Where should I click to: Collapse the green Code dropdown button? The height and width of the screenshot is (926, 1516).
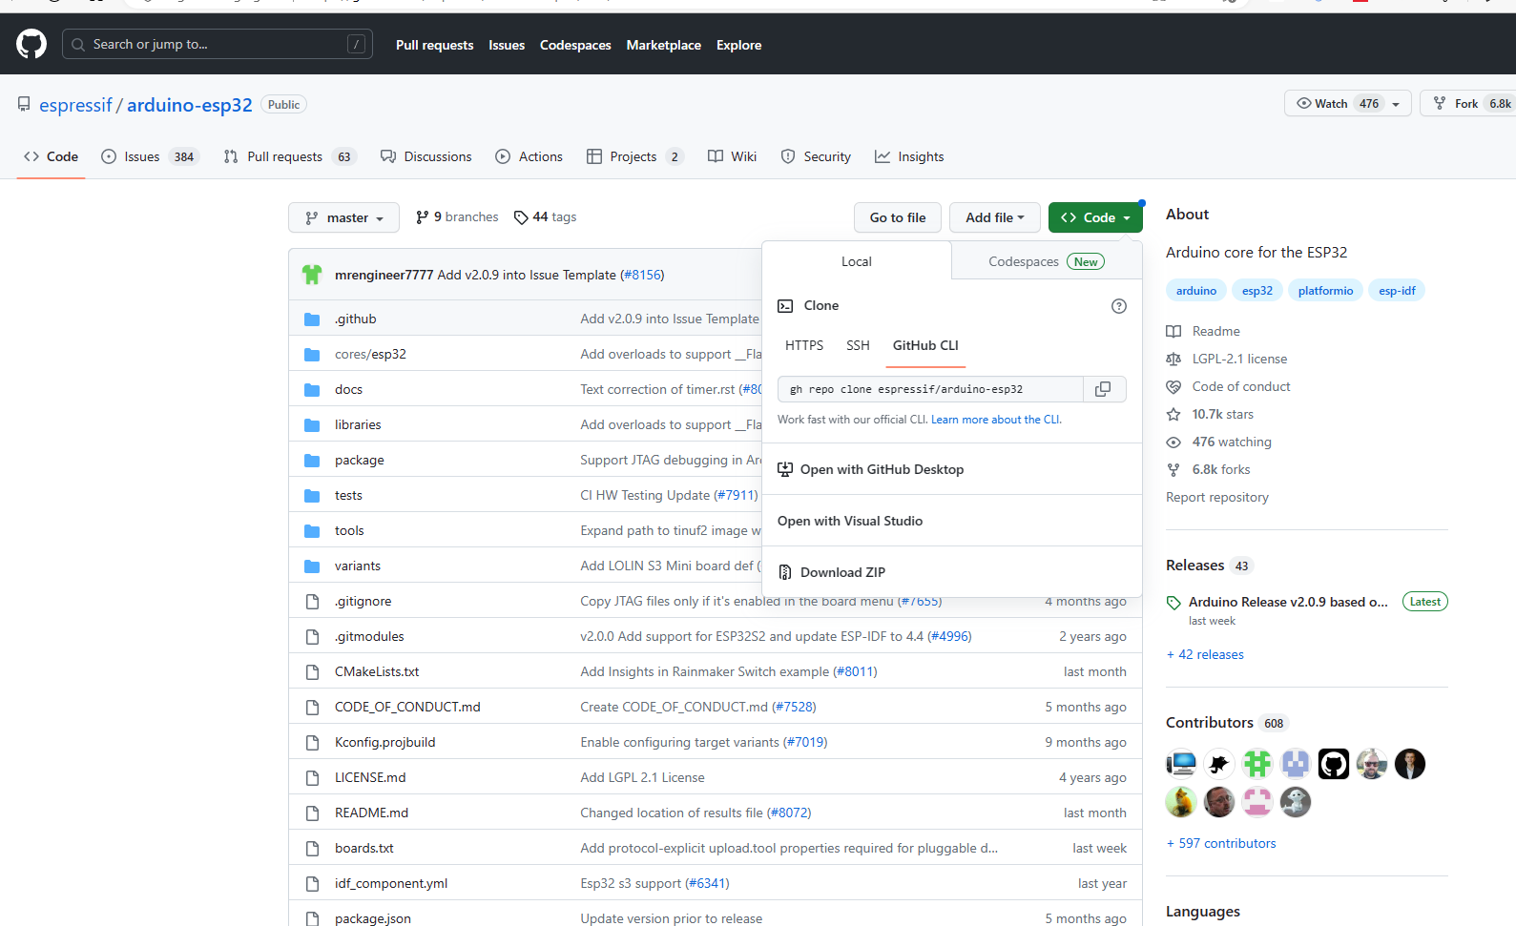point(1094,217)
